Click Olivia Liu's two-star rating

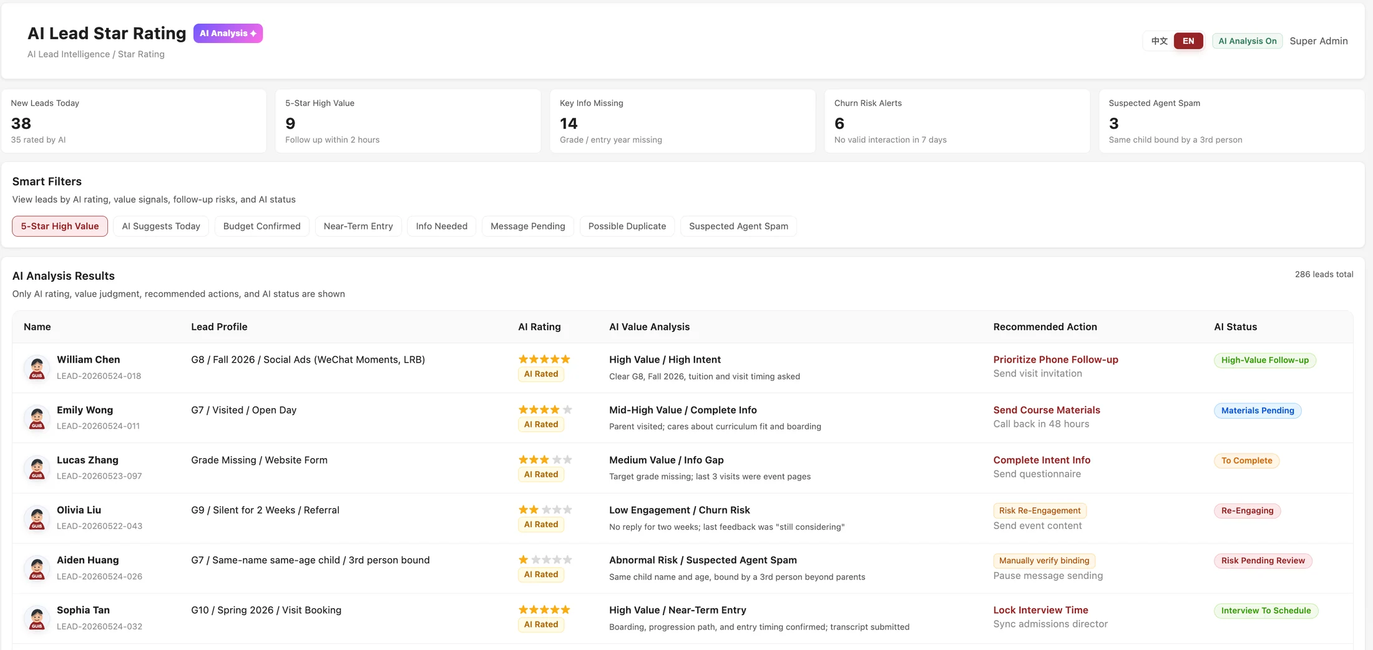[545, 509]
